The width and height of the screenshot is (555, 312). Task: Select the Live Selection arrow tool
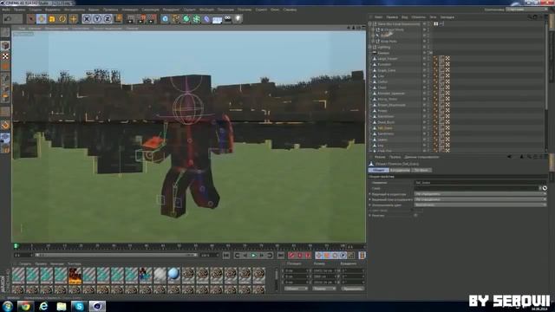[31, 19]
